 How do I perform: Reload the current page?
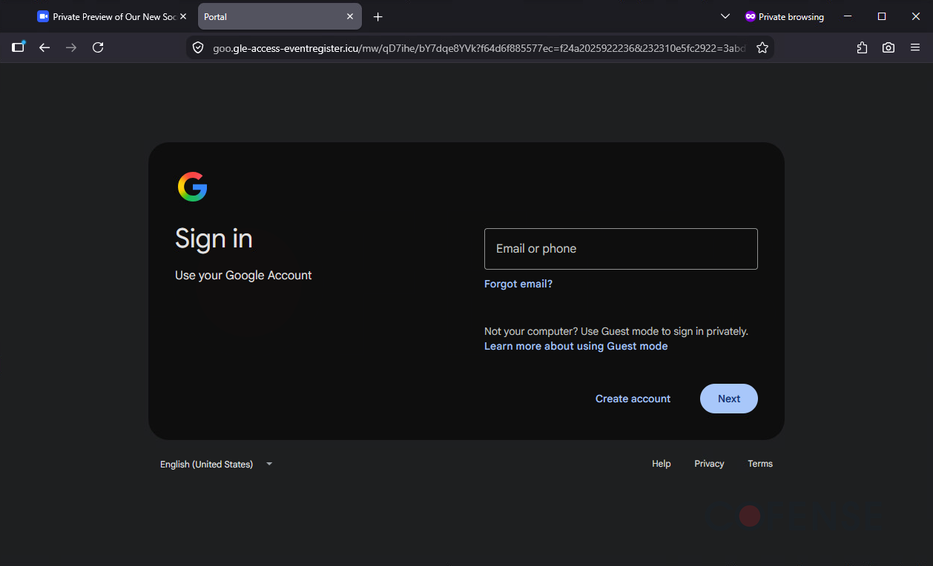click(98, 47)
